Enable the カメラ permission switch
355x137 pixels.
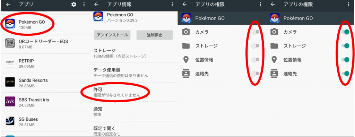click(255, 32)
